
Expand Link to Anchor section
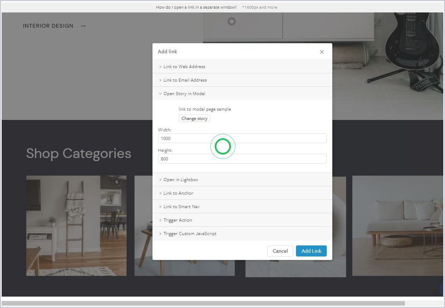point(242,193)
